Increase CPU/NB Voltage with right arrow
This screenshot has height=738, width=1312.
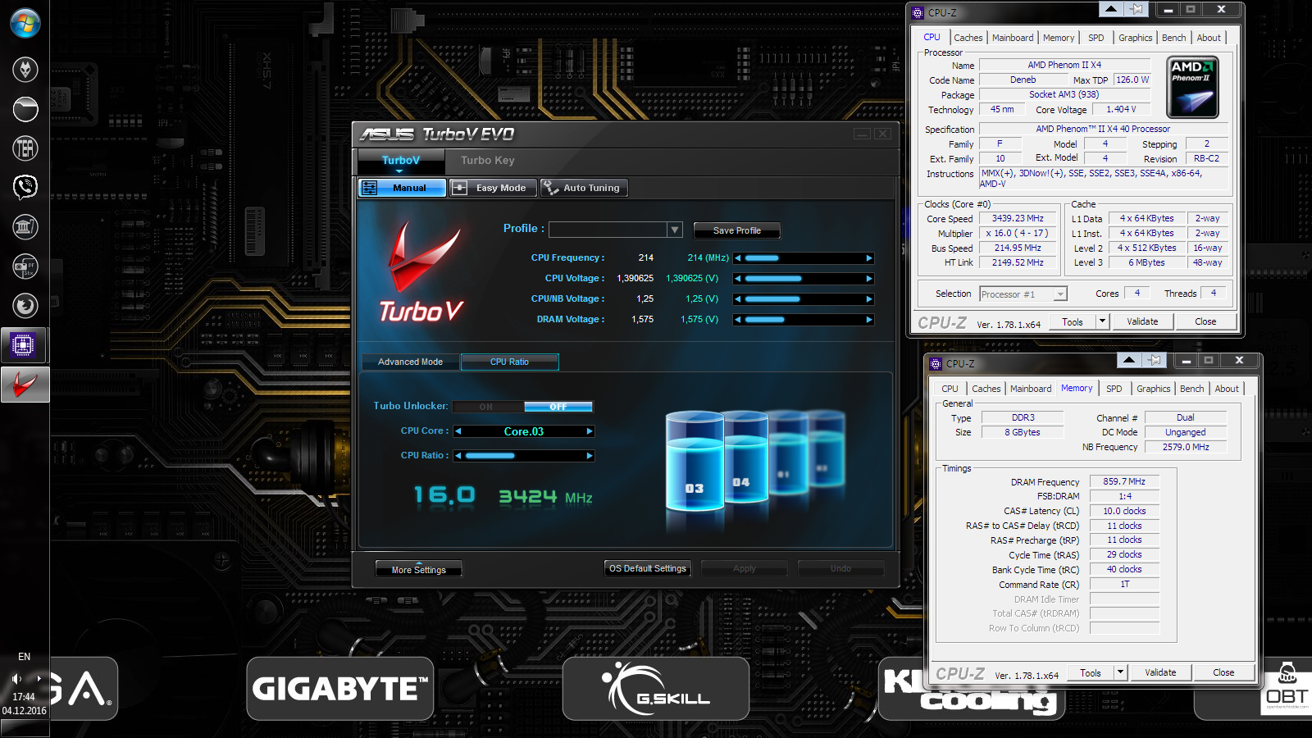coord(869,299)
